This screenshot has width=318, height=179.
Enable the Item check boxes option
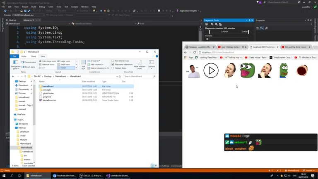[113, 61]
